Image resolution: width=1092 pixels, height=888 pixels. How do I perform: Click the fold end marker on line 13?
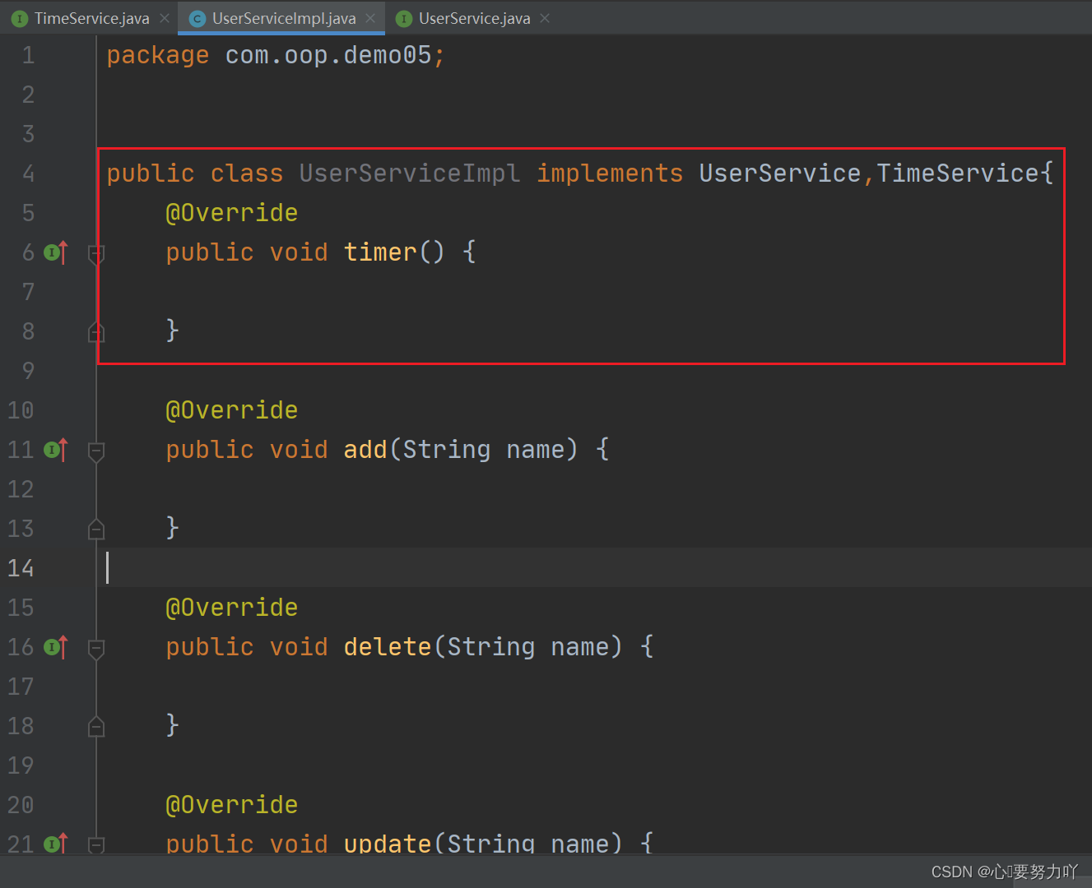click(96, 529)
